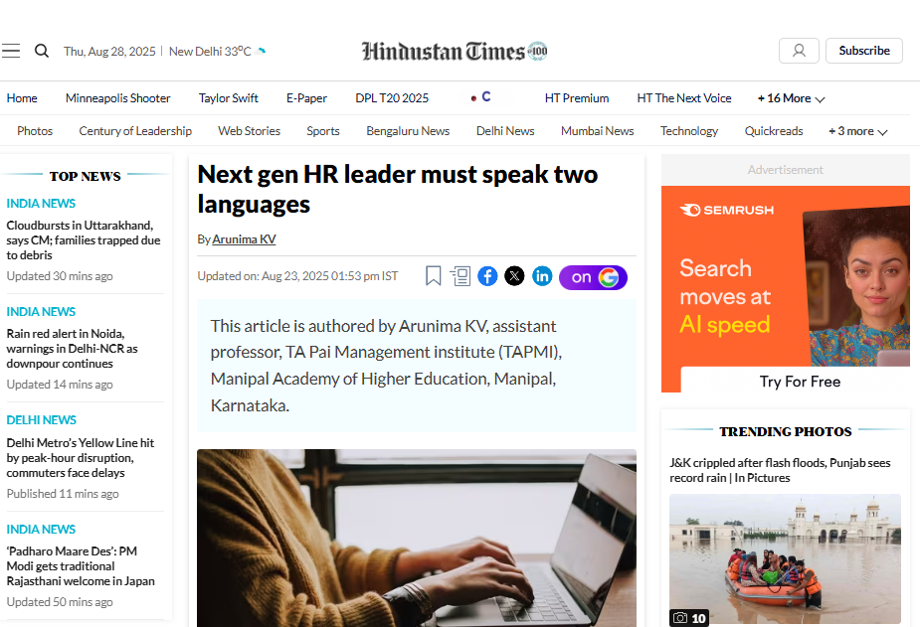
Task: Click the flood rescue boat photo thumbnail
Action: (x=785, y=559)
